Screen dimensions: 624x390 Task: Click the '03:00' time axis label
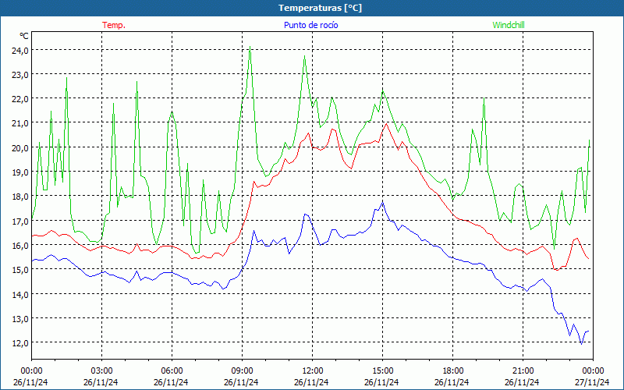tap(102, 370)
